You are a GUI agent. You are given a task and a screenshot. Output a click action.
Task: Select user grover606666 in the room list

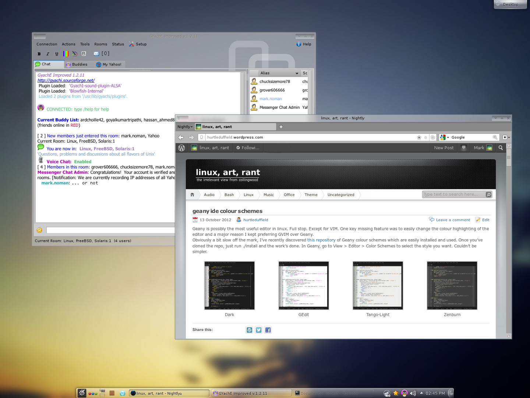click(x=272, y=90)
